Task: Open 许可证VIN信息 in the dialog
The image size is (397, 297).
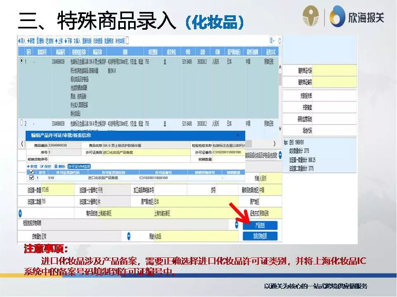Action: pos(80,165)
